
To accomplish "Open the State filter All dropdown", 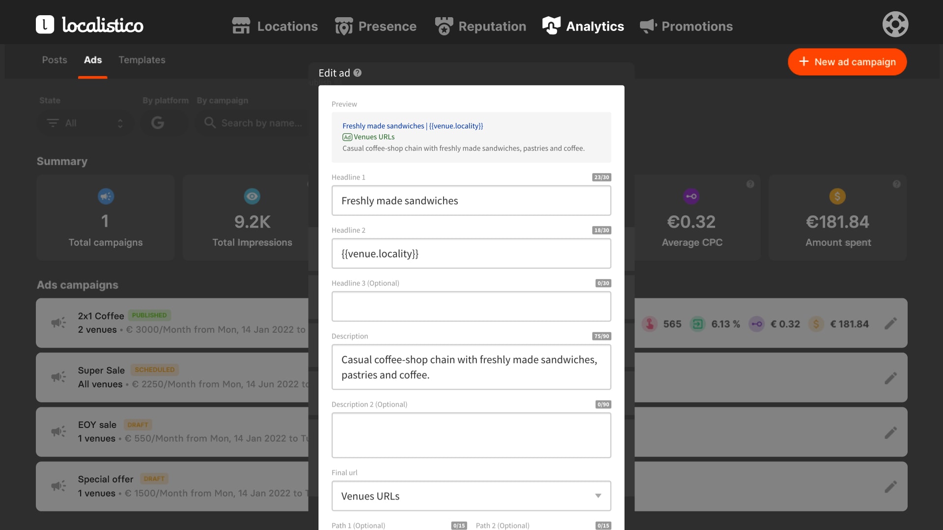I will click(84, 123).
